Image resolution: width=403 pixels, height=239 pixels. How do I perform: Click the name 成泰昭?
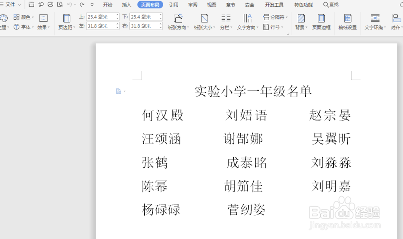(247, 163)
